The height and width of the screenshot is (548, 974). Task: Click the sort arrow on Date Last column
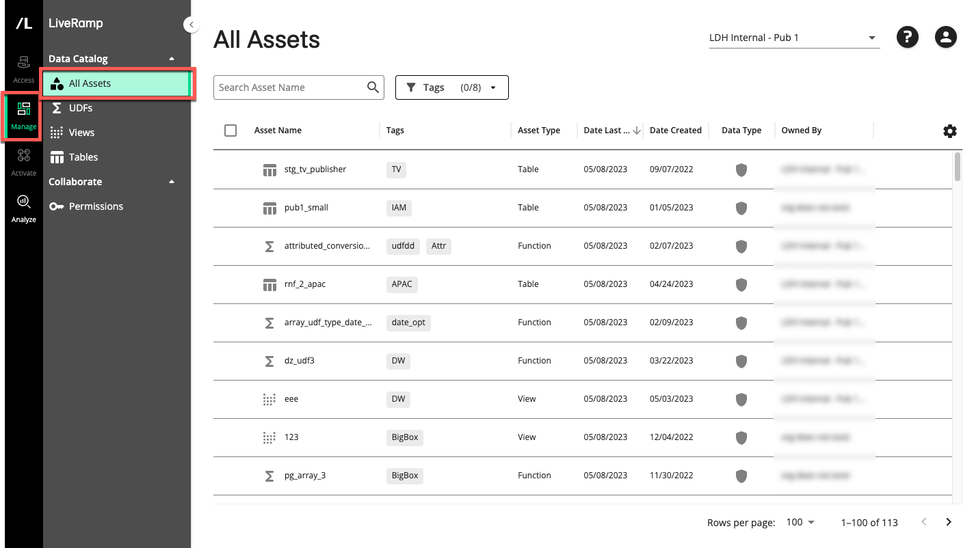tap(637, 131)
